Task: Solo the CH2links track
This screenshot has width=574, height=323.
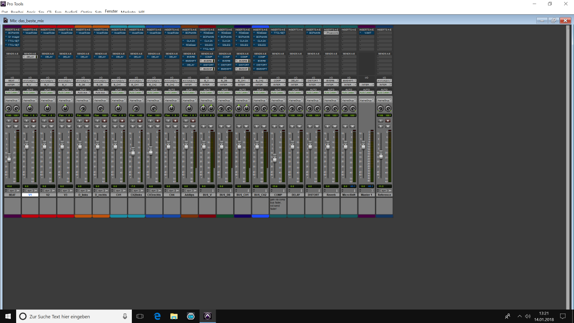Action: pyautogui.click(x=133, y=126)
